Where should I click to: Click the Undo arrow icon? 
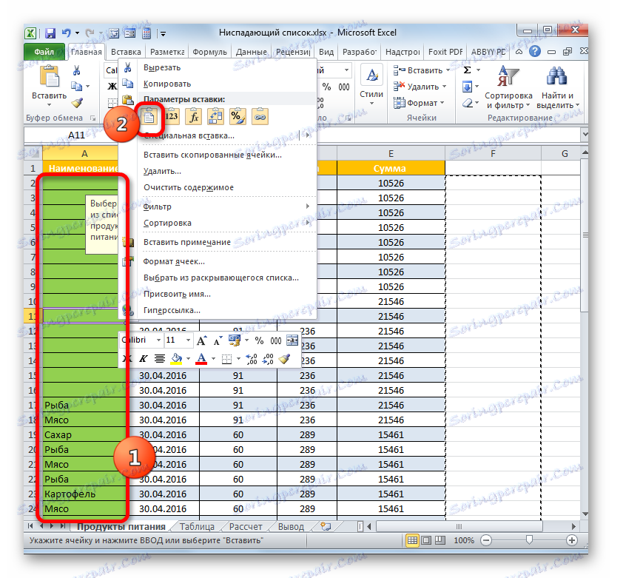(66, 33)
